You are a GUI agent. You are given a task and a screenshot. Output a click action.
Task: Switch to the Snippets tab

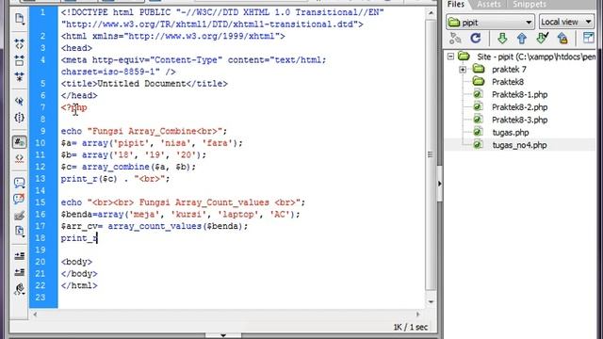pyautogui.click(x=530, y=4)
